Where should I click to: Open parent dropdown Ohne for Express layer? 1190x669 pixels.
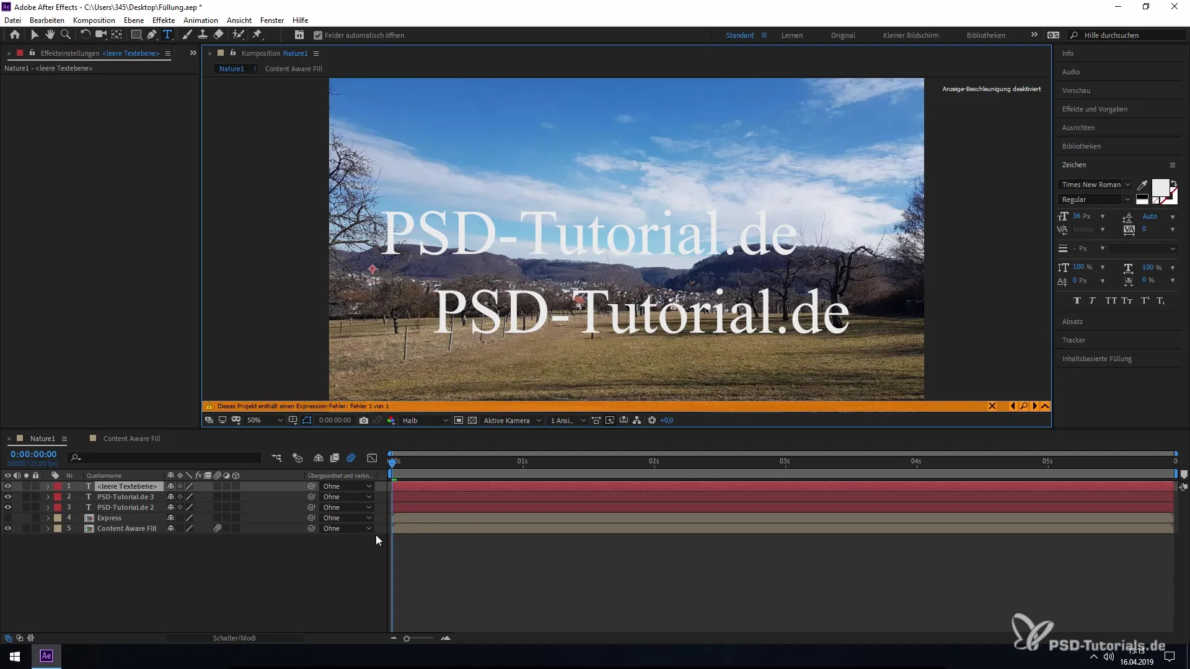tap(347, 518)
